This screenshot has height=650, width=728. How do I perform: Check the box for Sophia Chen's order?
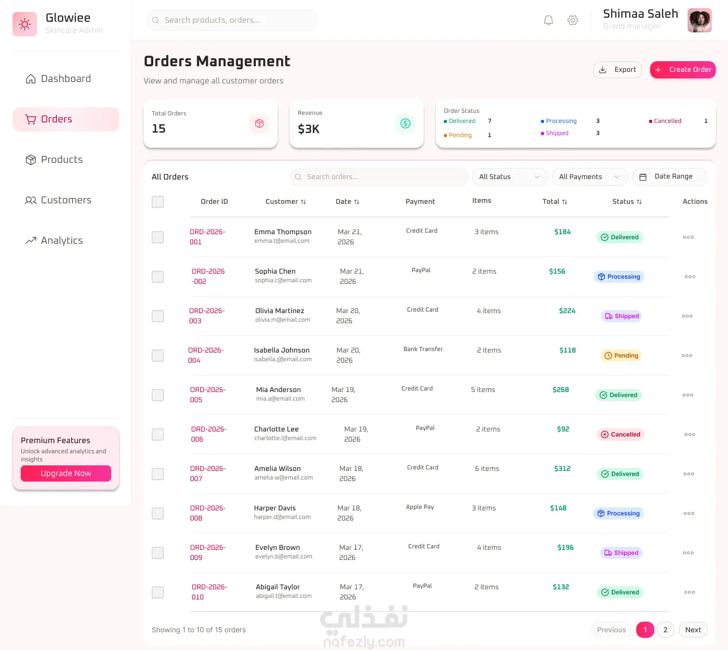[x=158, y=277]
